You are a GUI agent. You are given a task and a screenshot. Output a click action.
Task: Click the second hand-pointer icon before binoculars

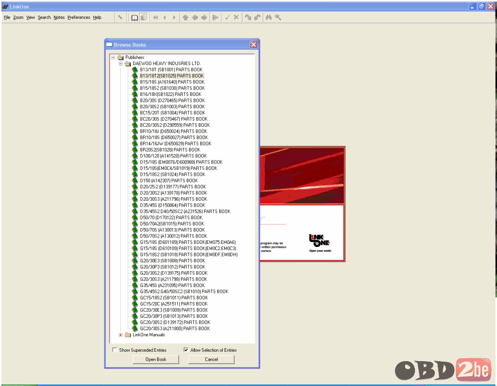click(257, 17)
